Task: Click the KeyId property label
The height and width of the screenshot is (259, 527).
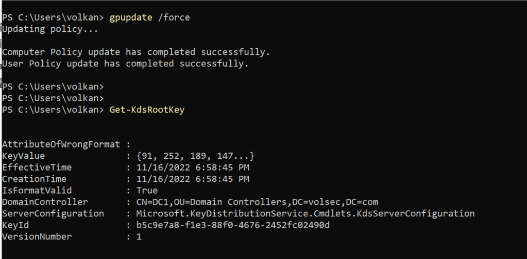Action: 15,225
